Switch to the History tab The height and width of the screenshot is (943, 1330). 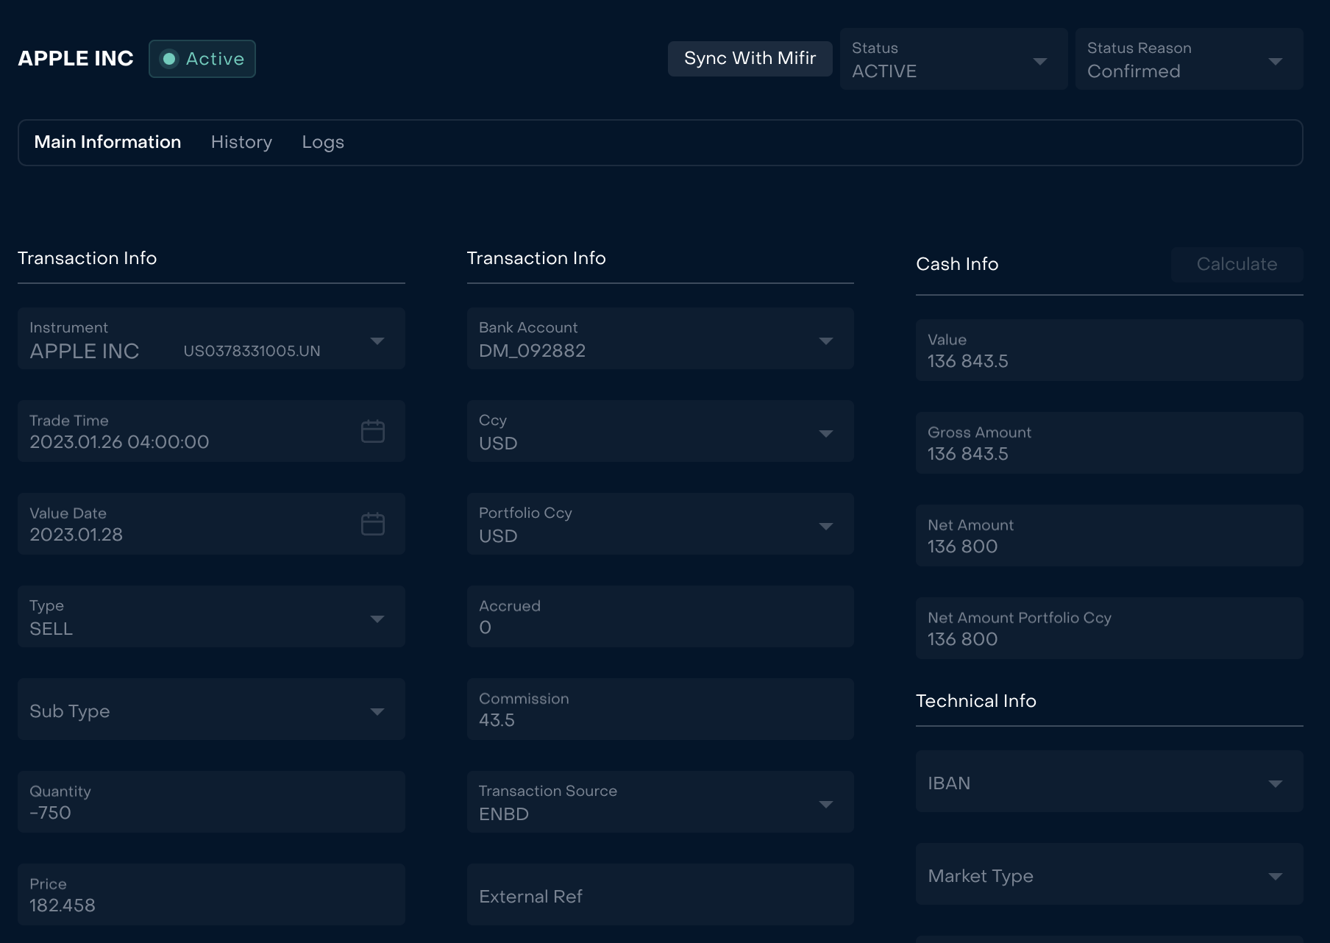[x=241, y=142]
